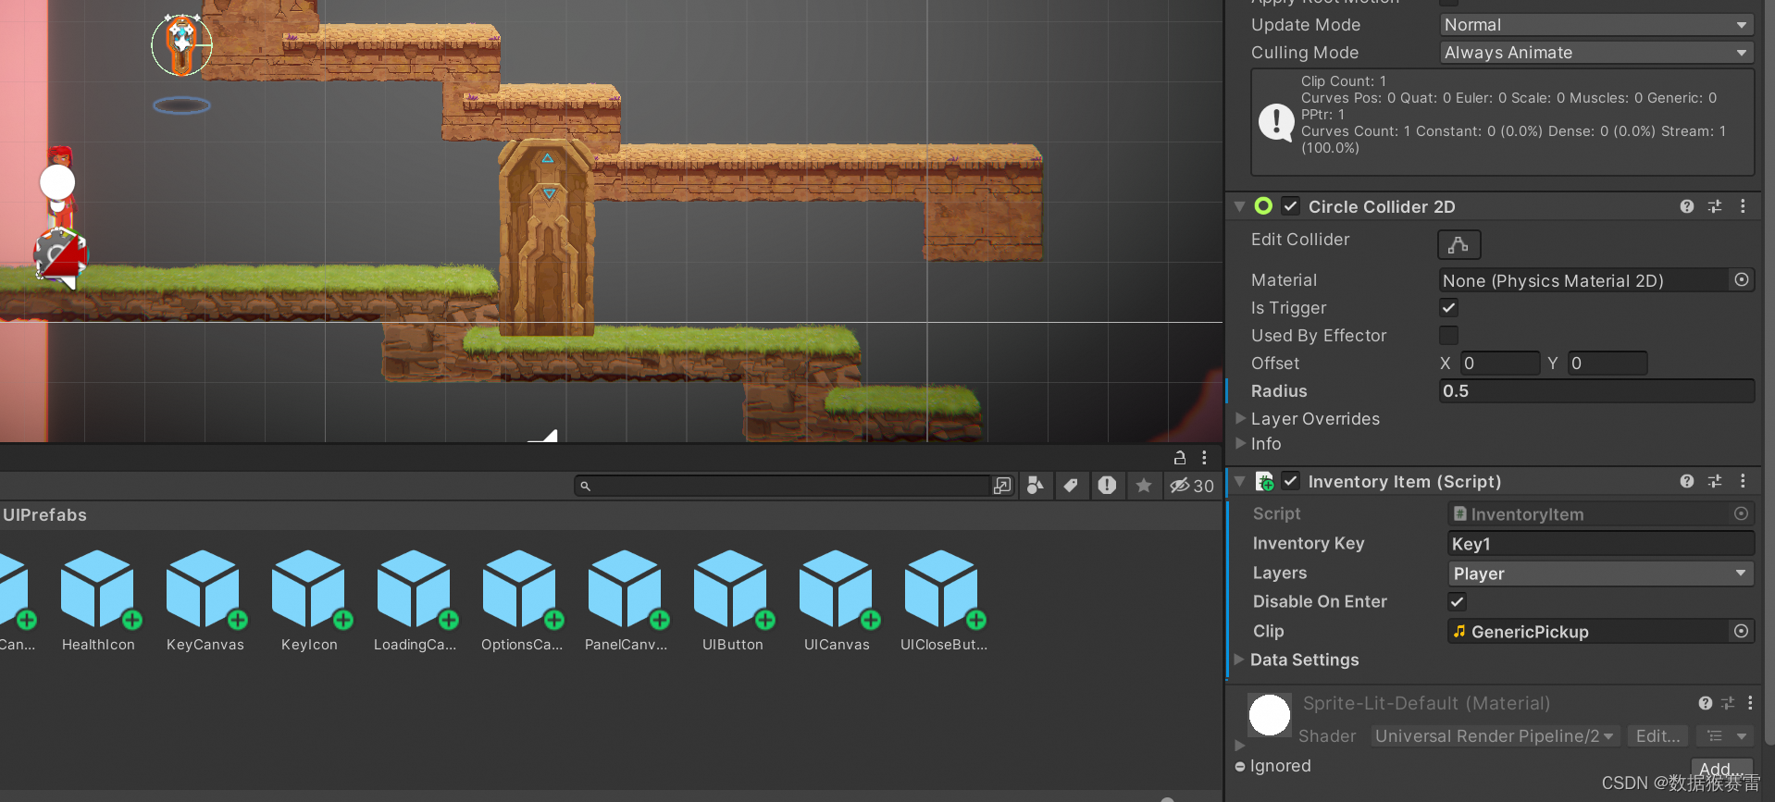This screenshot has width=1775, height=802.
Task: Open object picker for GenericPickup clip
Action: pos(1741,631)
